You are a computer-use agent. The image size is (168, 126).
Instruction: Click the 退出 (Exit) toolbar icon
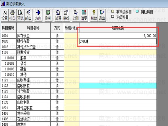point(102,15)
